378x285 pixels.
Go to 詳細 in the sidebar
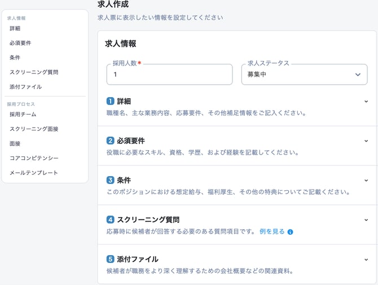pos(15,28)
